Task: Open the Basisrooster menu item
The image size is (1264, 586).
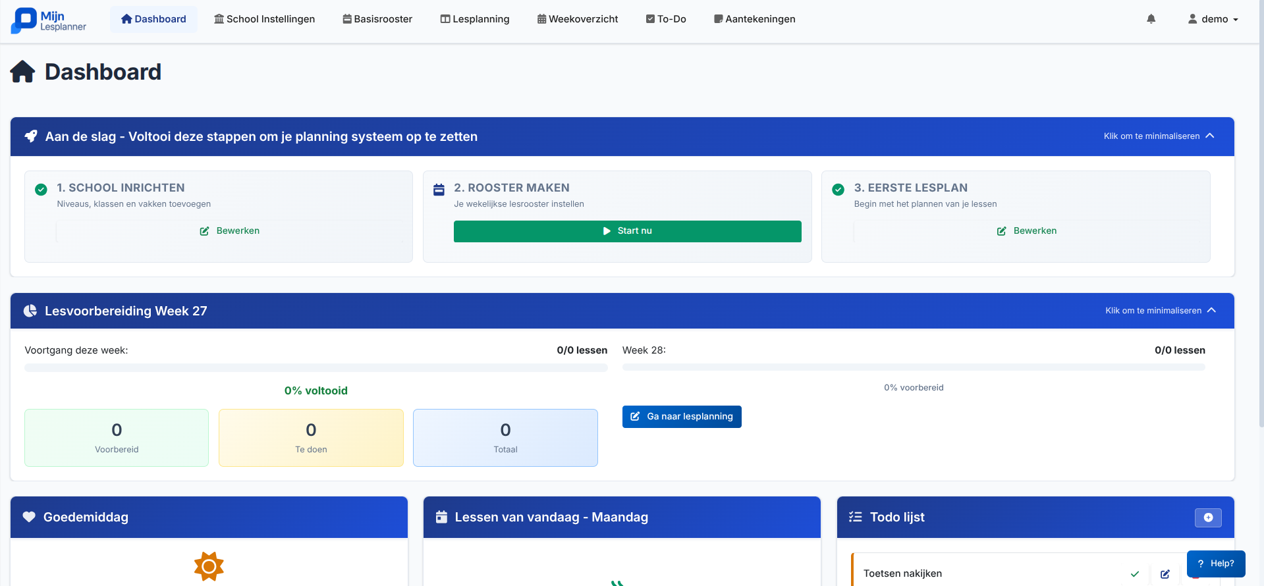Action: pos(377,19)
